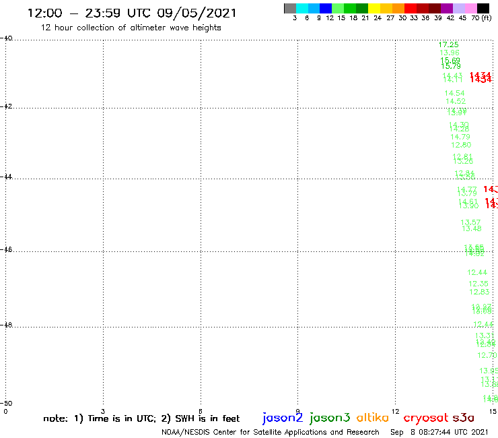This screenshot has width=498, height=438.
Task: Click the bright red legend swatch
Action: 411,8
